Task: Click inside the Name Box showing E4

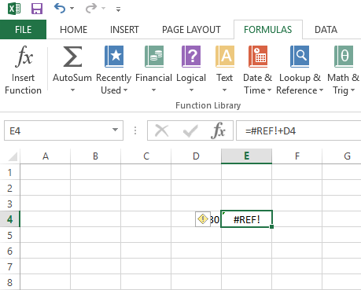Action: 57,130
